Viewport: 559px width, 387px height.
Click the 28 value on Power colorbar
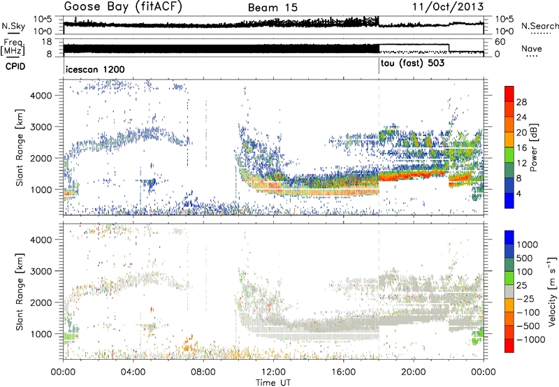pos(521,102)
